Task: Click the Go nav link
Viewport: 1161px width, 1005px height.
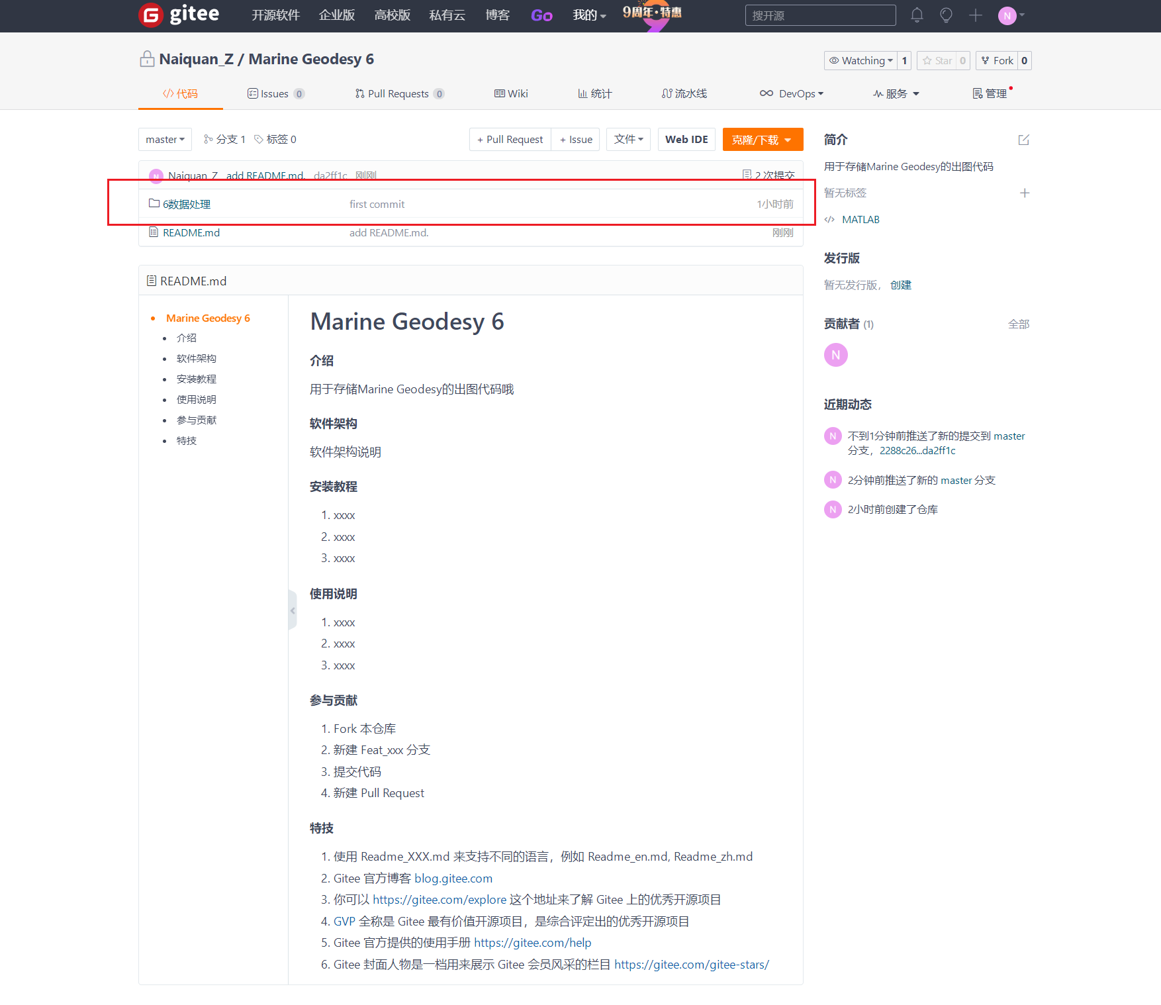Action: tap(541, 15)
